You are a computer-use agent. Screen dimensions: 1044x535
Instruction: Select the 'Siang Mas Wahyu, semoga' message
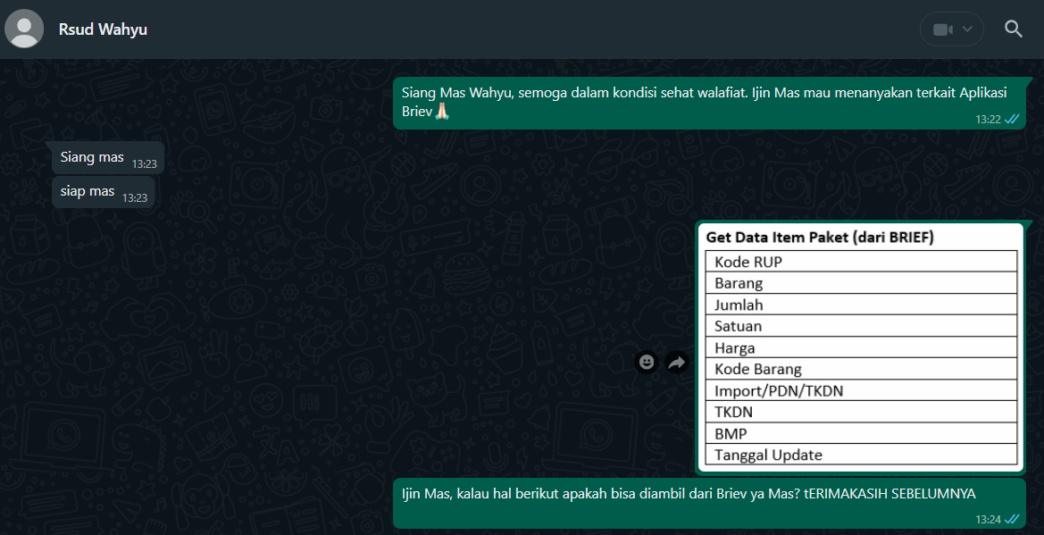(709, 103)
